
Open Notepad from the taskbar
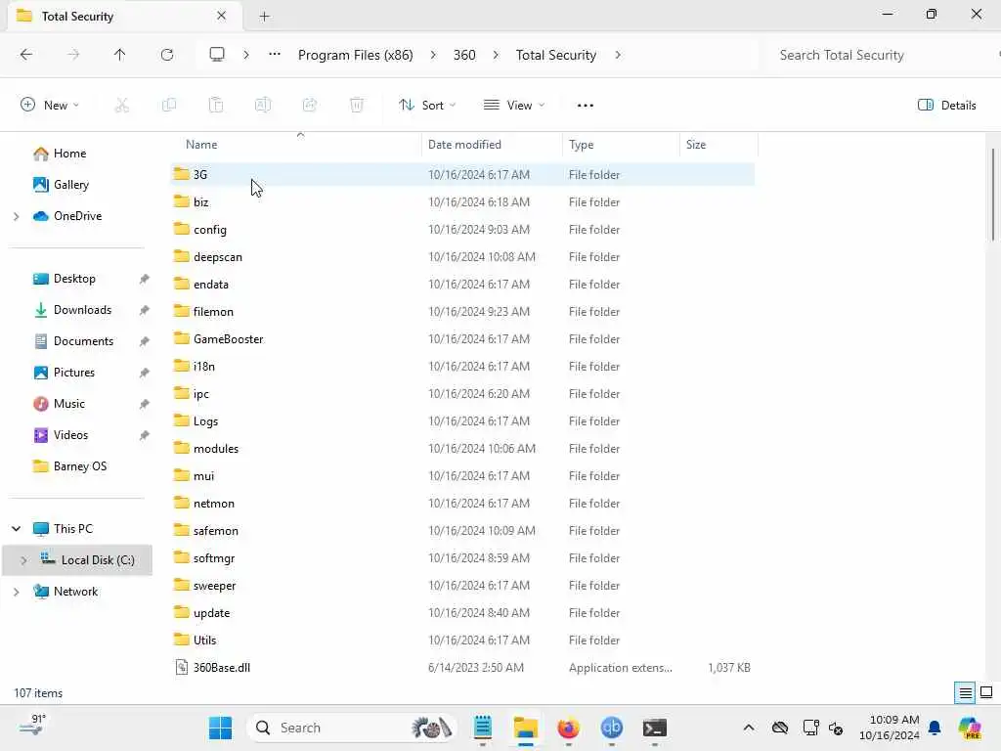[483, 728]
